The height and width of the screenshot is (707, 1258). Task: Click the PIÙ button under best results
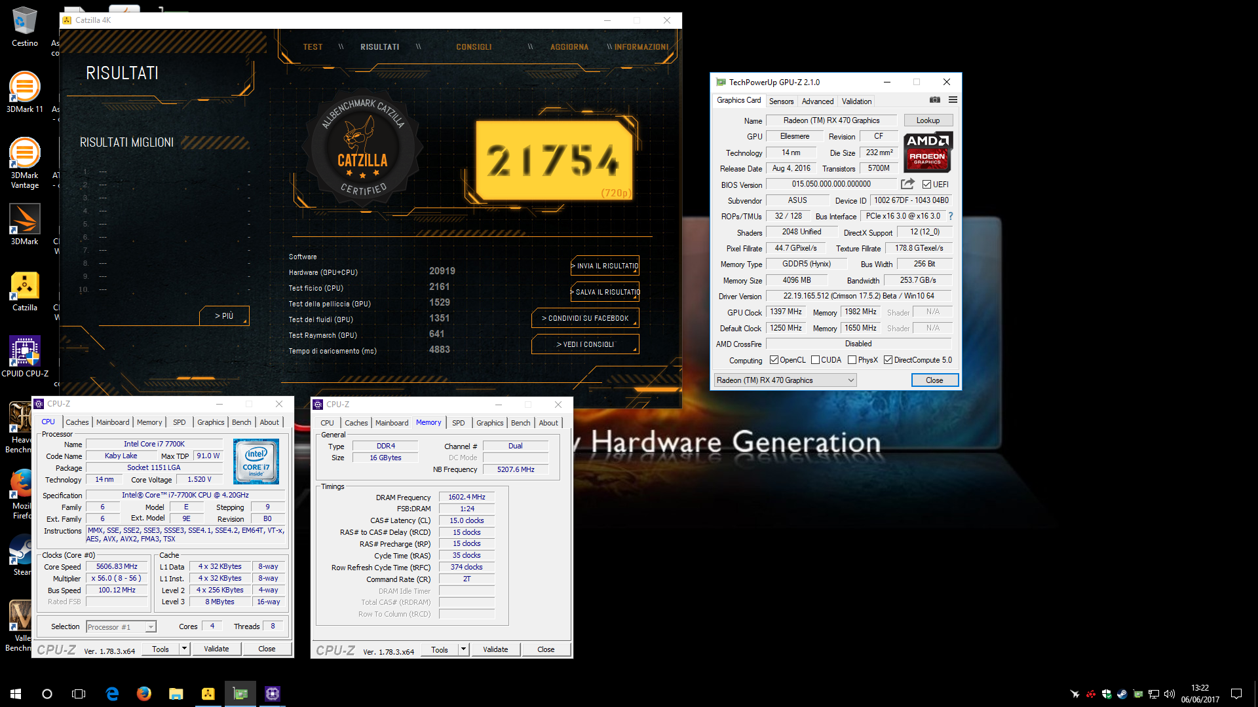pyautogui.click(x=224, y=316)
